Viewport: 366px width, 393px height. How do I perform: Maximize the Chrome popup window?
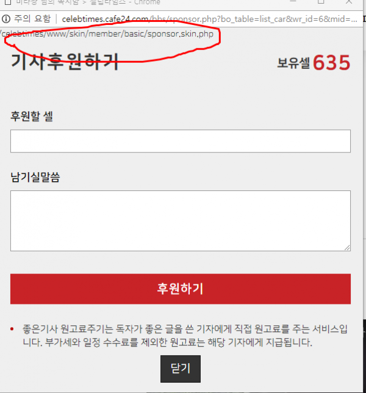point(321,1)
